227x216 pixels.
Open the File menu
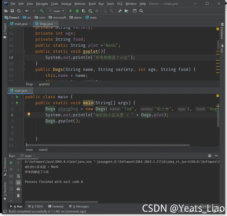pos(13,4)
